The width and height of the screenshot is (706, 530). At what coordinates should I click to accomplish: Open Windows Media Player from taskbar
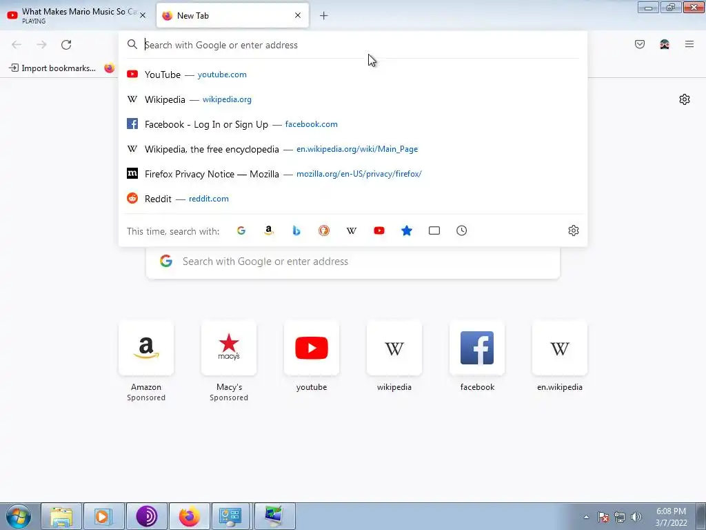103,516
